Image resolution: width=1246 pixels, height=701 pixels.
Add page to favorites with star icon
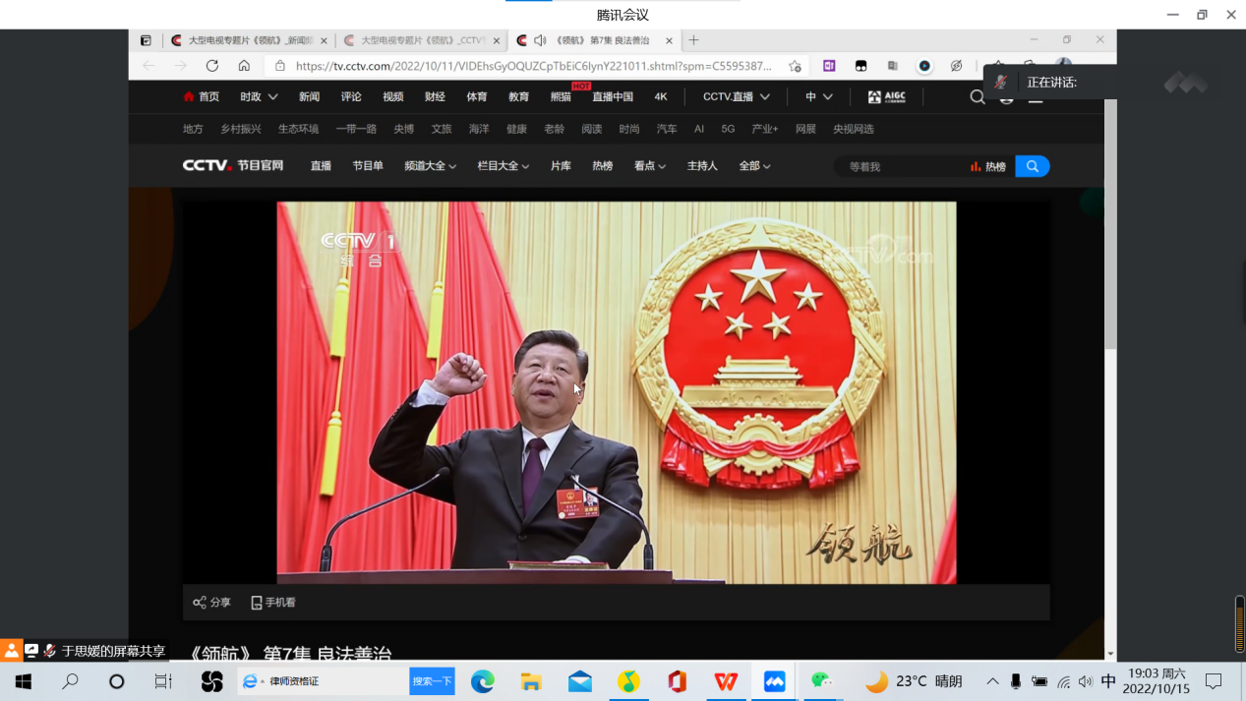(795, 66)
